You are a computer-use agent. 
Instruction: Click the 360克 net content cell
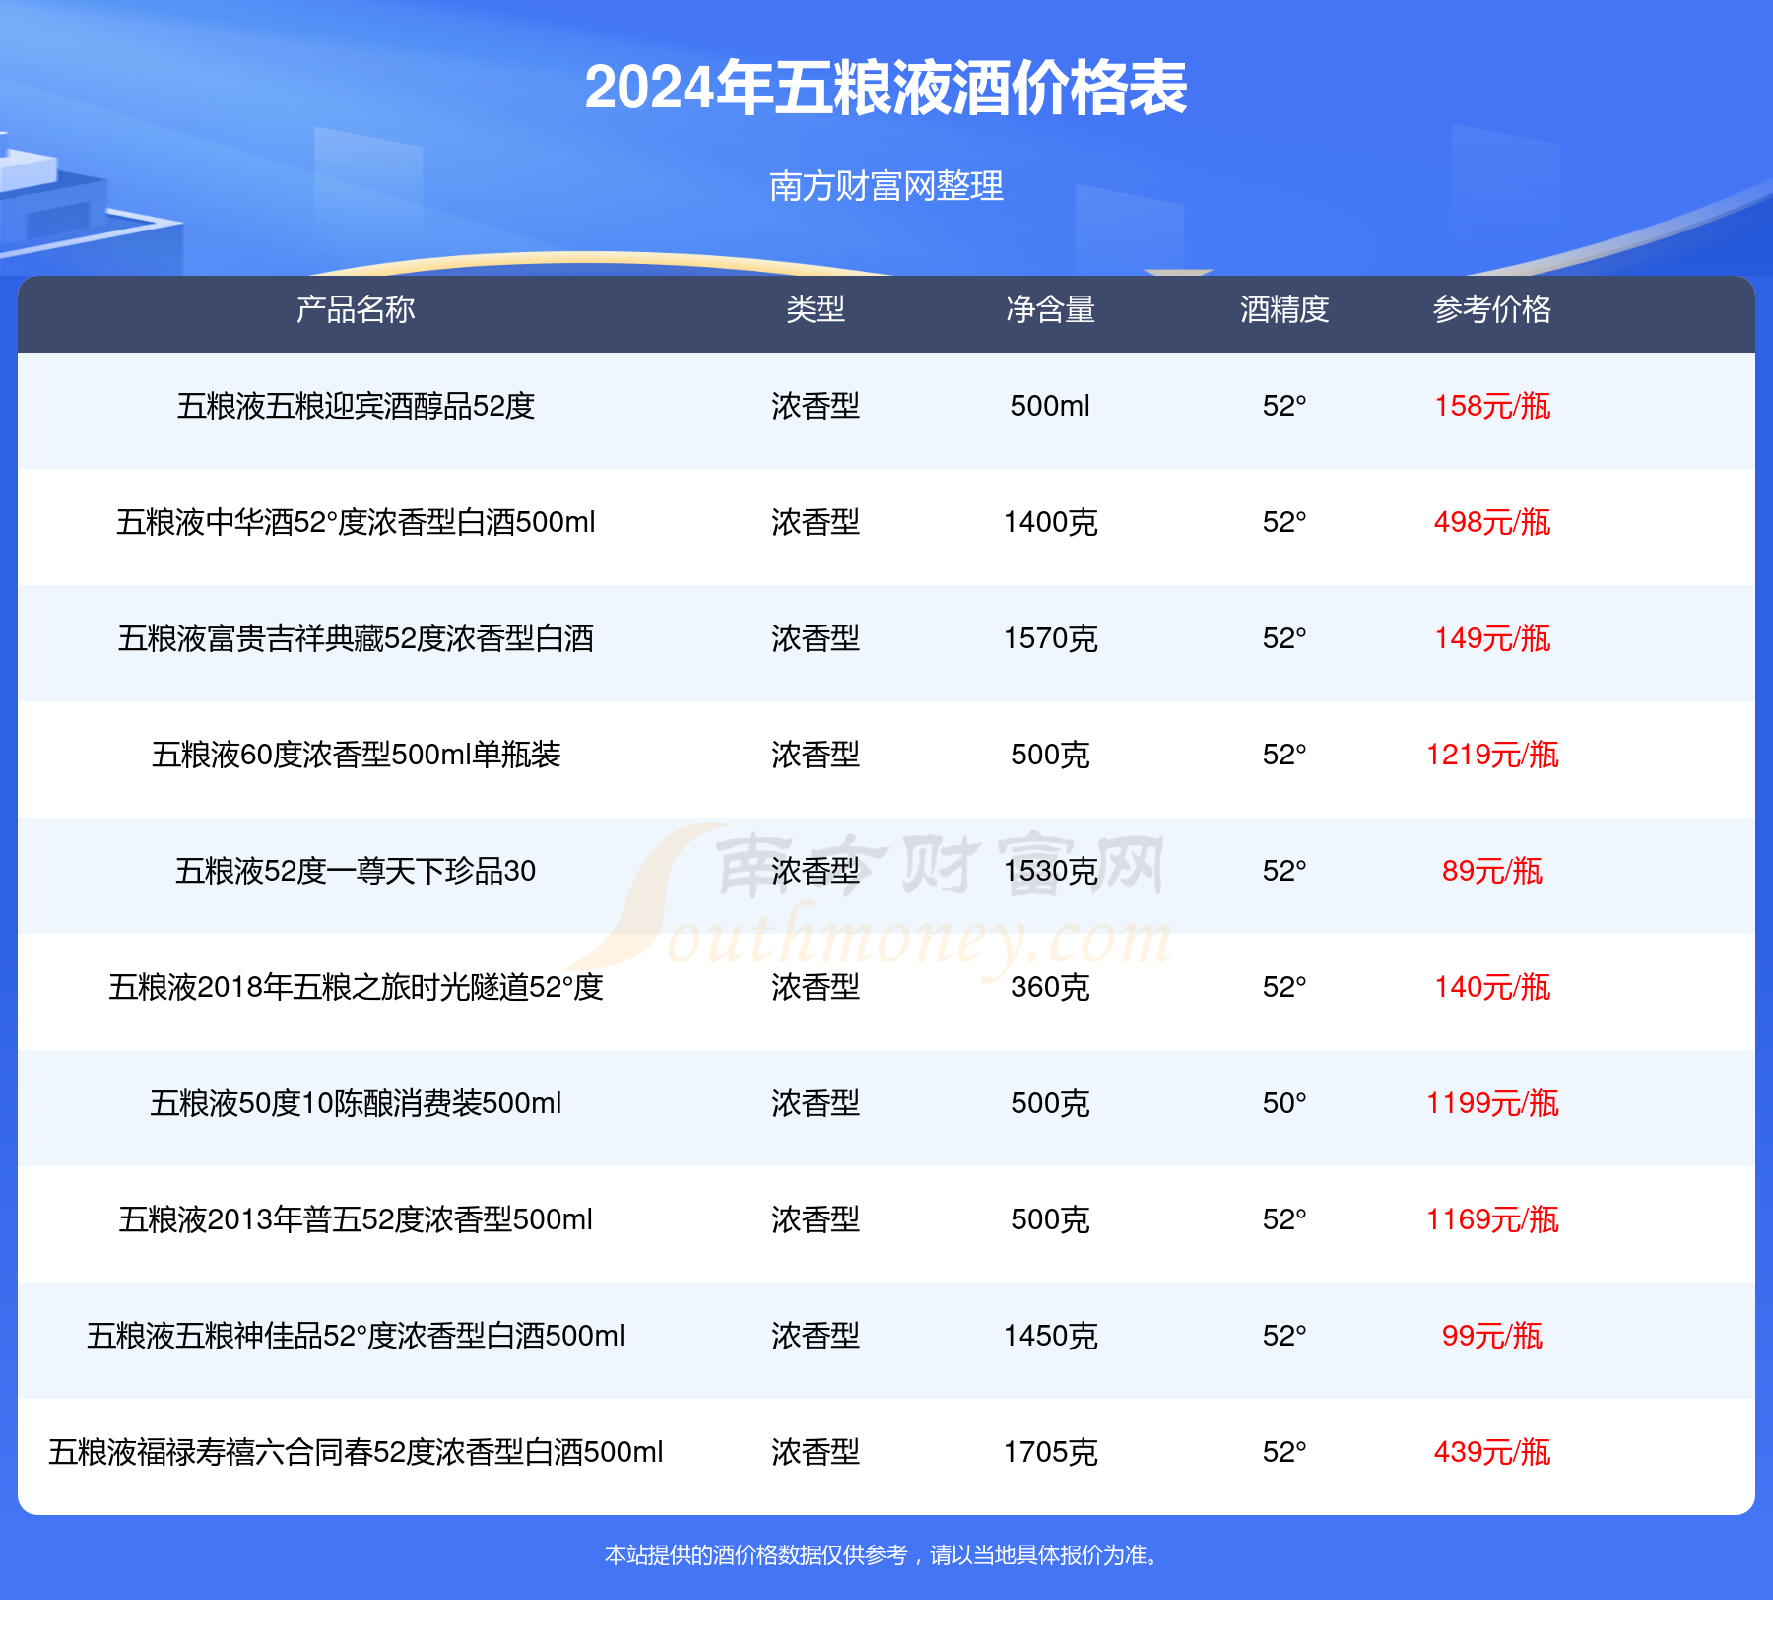tap(1050, 987)
